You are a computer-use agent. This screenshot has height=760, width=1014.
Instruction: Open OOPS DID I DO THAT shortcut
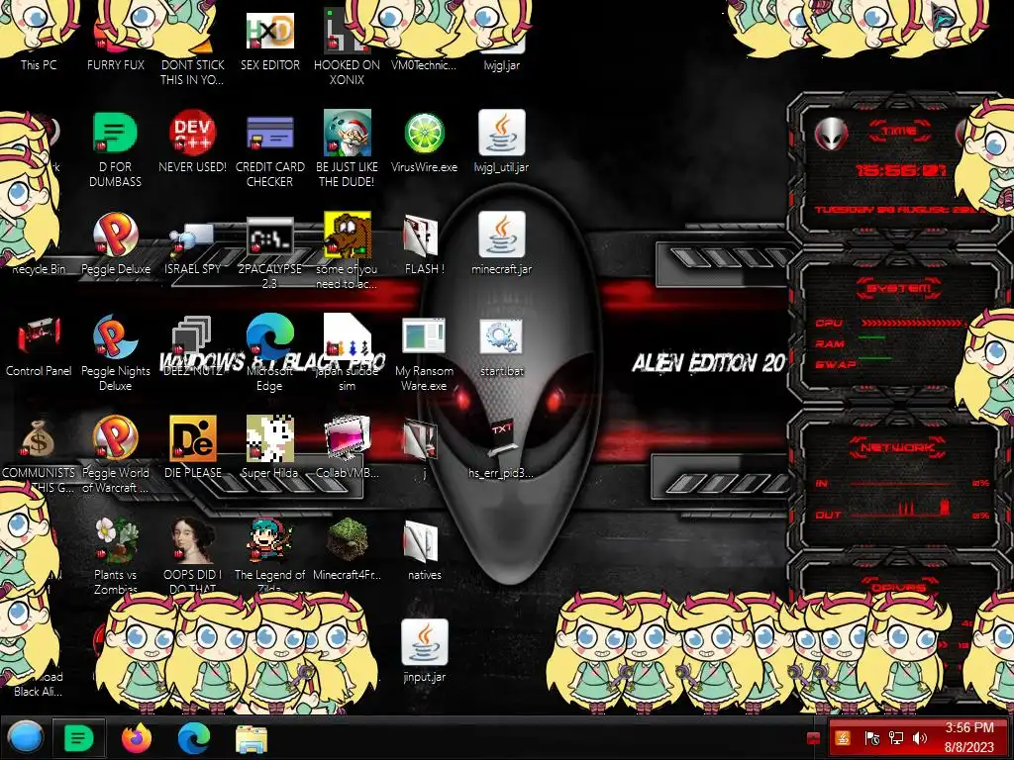click(192, 539)
